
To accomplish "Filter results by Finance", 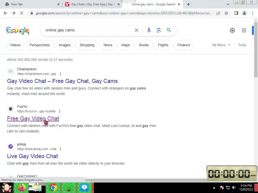I will pyautogui.click(x=184, y=45).
